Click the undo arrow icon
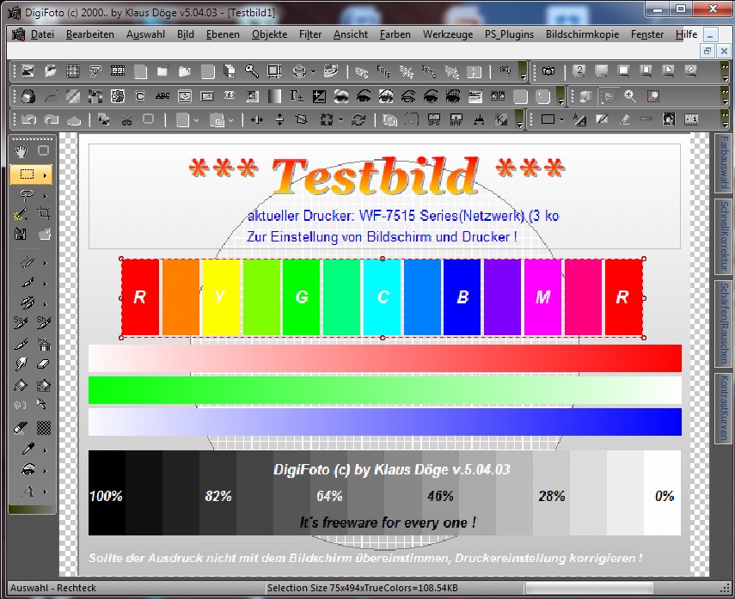This screenshot has height=599, width=735. coord(28,120)
